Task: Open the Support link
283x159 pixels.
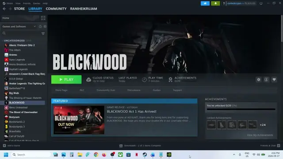Action: 177,90
